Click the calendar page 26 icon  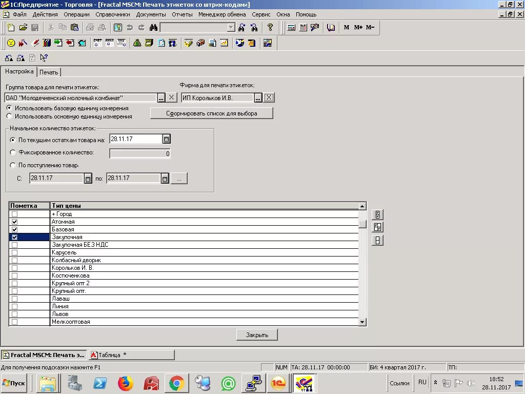(252, 43)
